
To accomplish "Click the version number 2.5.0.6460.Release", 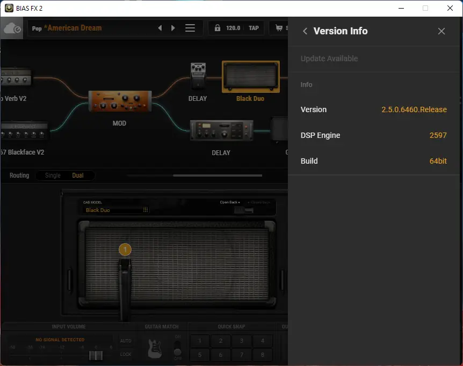I will (x=414, y=109).
